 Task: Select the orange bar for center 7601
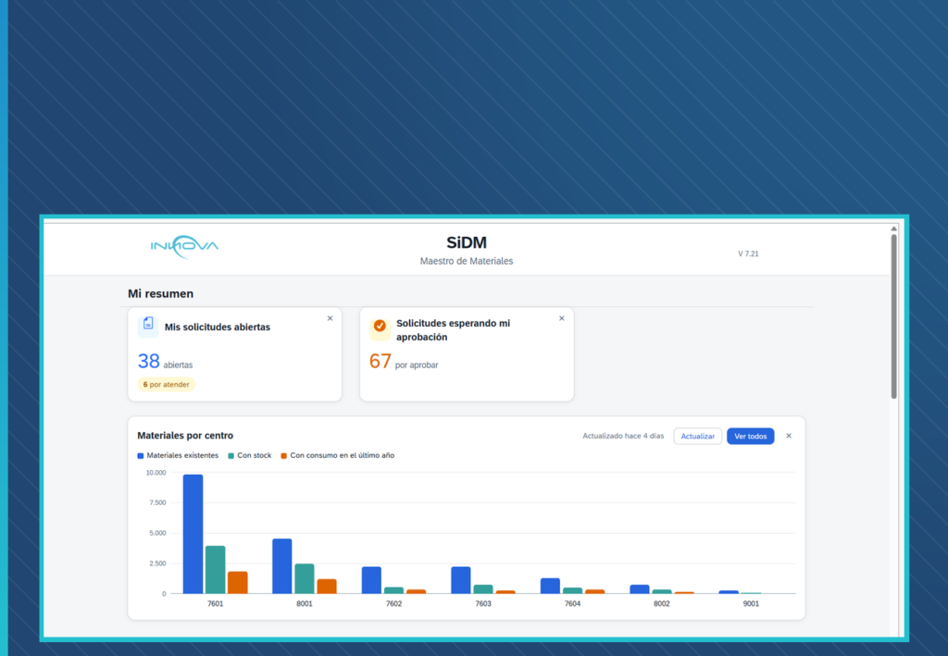pos(238,582)
